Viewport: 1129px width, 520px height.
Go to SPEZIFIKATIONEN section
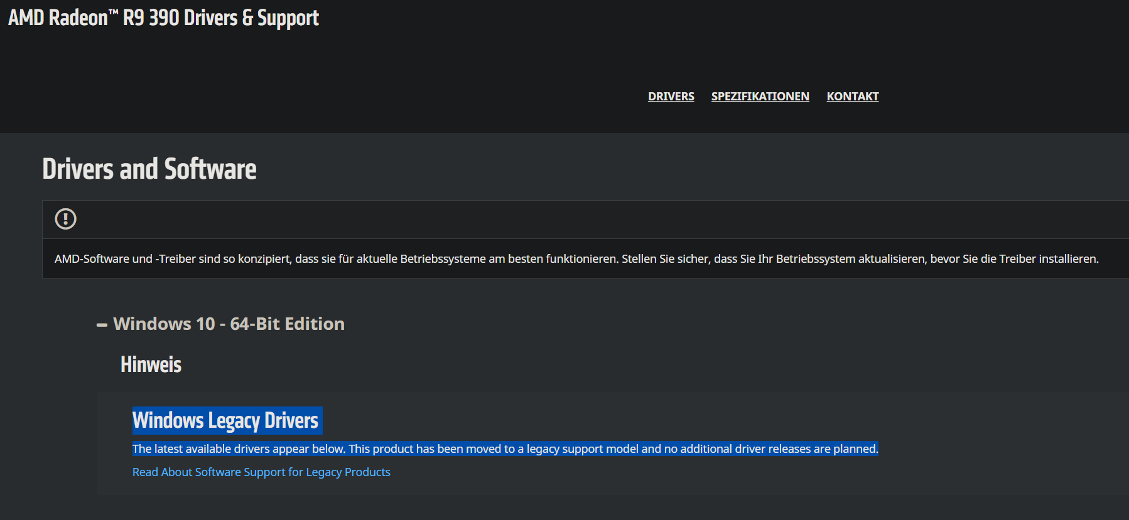point(760,97)
